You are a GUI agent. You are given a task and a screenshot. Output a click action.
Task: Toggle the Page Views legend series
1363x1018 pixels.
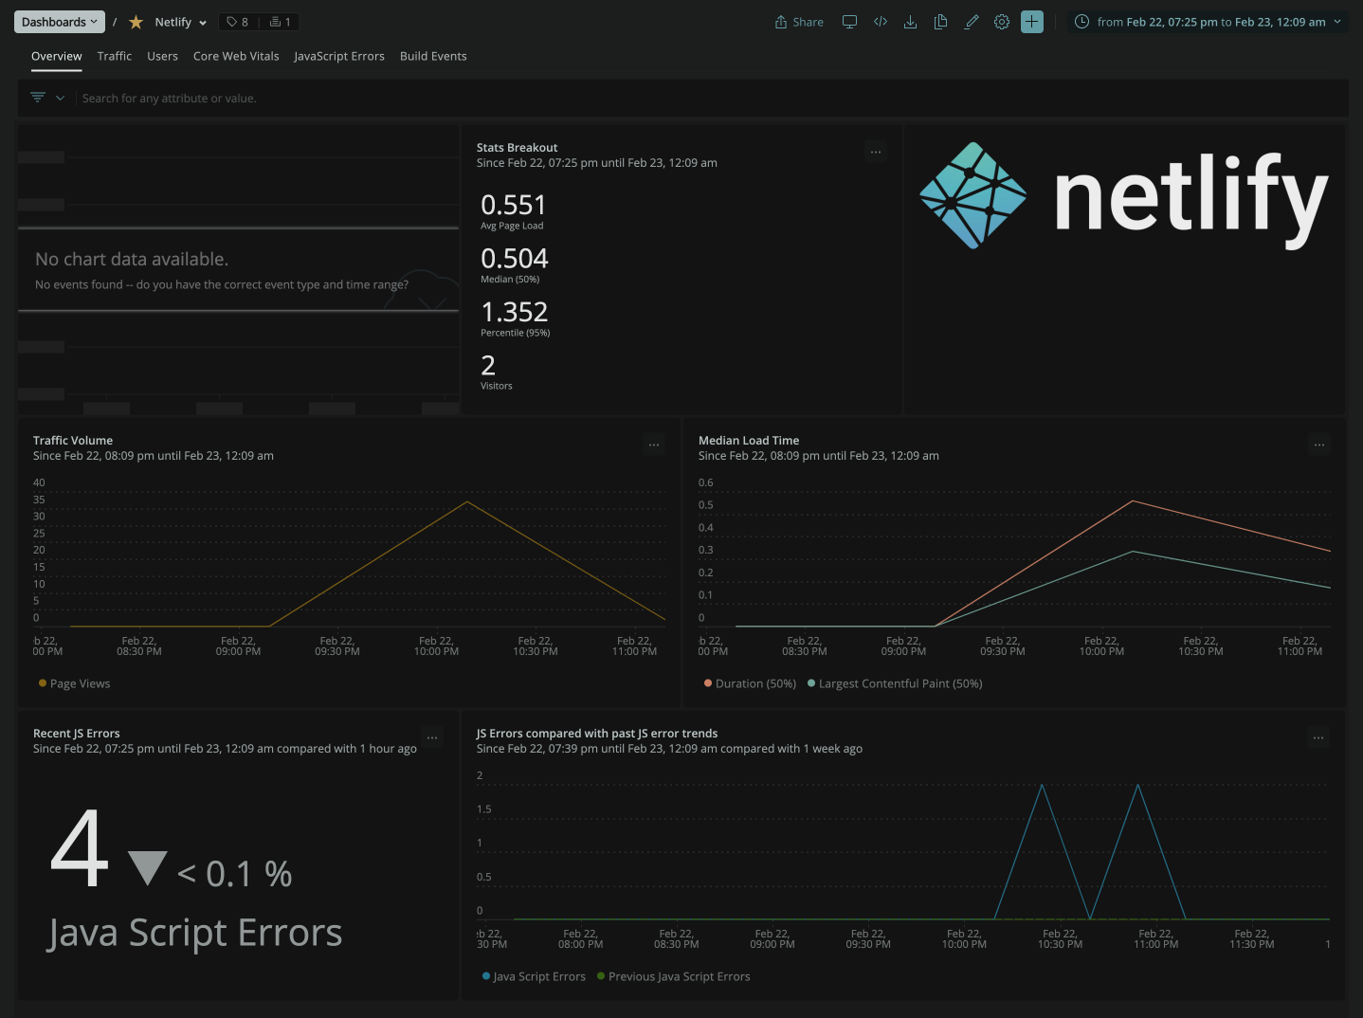pyautogui.click(x=75, y=683)
